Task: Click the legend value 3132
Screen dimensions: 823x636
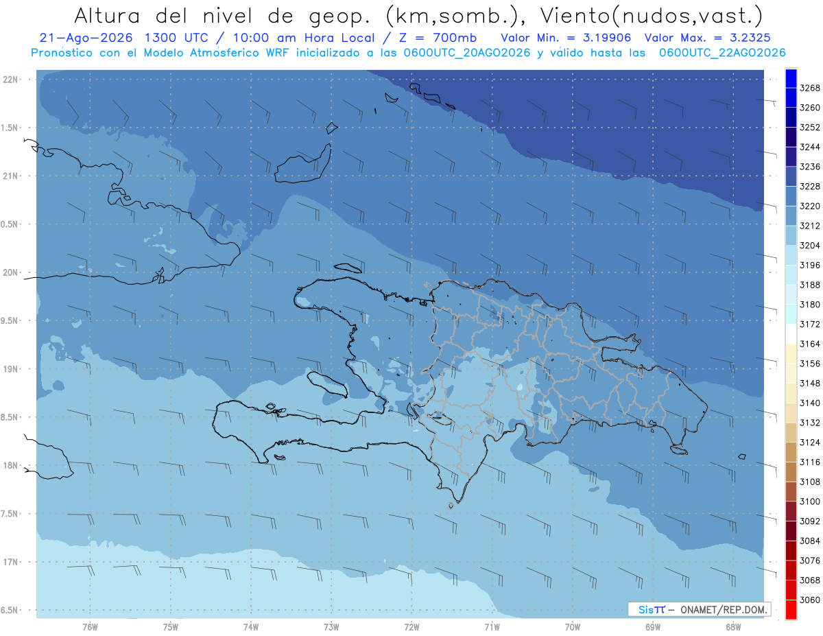Action: [810, 423]
